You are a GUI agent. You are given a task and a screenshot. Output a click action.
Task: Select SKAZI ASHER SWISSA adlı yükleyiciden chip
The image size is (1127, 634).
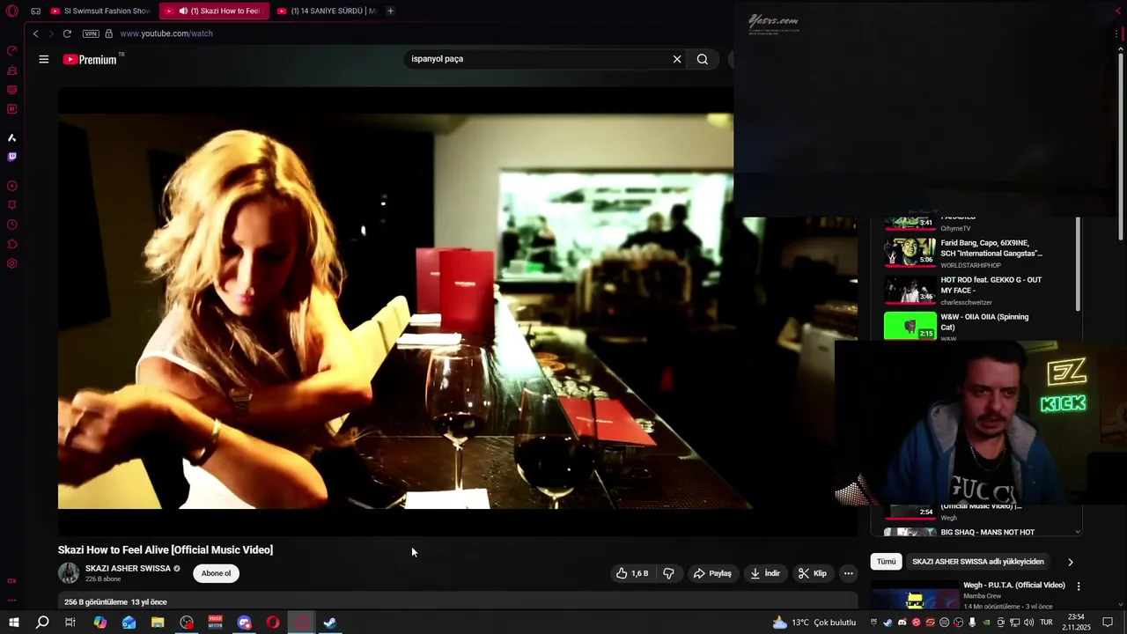tap(978, 562)
